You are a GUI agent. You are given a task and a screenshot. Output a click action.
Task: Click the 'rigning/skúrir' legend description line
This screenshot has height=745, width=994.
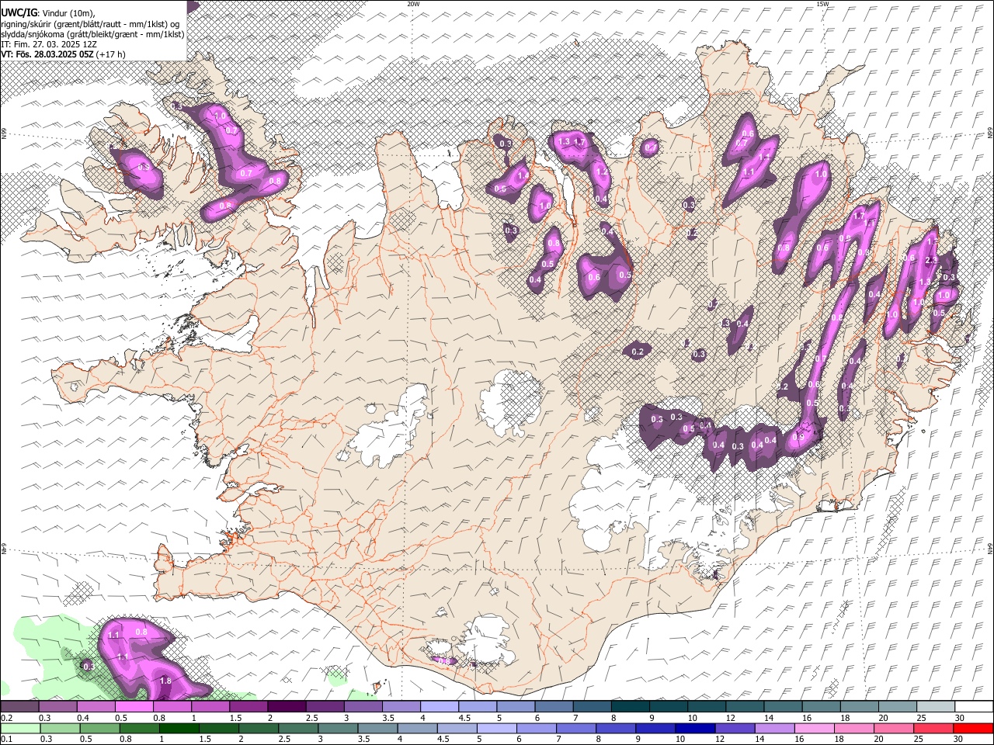tap(90, 23)
